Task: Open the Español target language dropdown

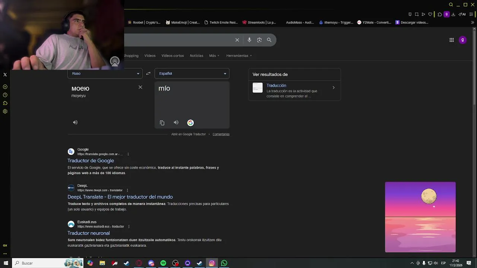Action: pyautogui.click(x=192, y=73)
